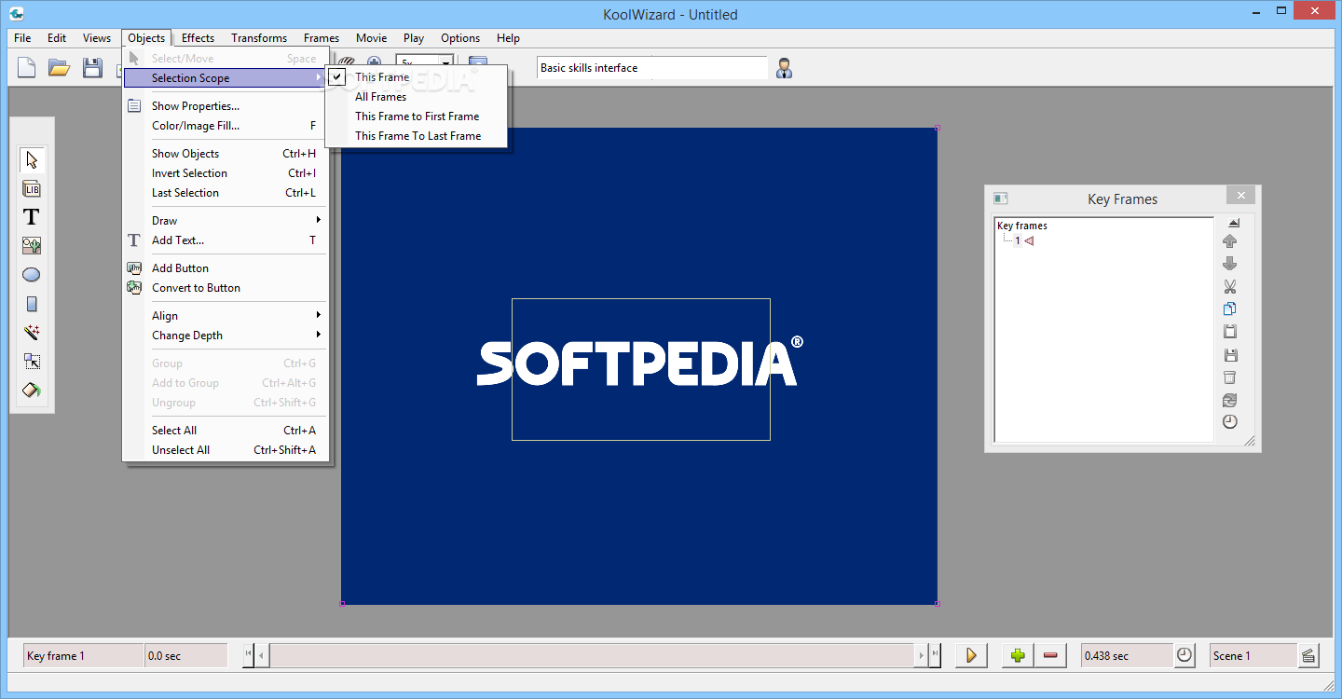Viewport: 1342px width, 699px height.
Task: Open the zoom level dropdown
Action: pos(446,62)
